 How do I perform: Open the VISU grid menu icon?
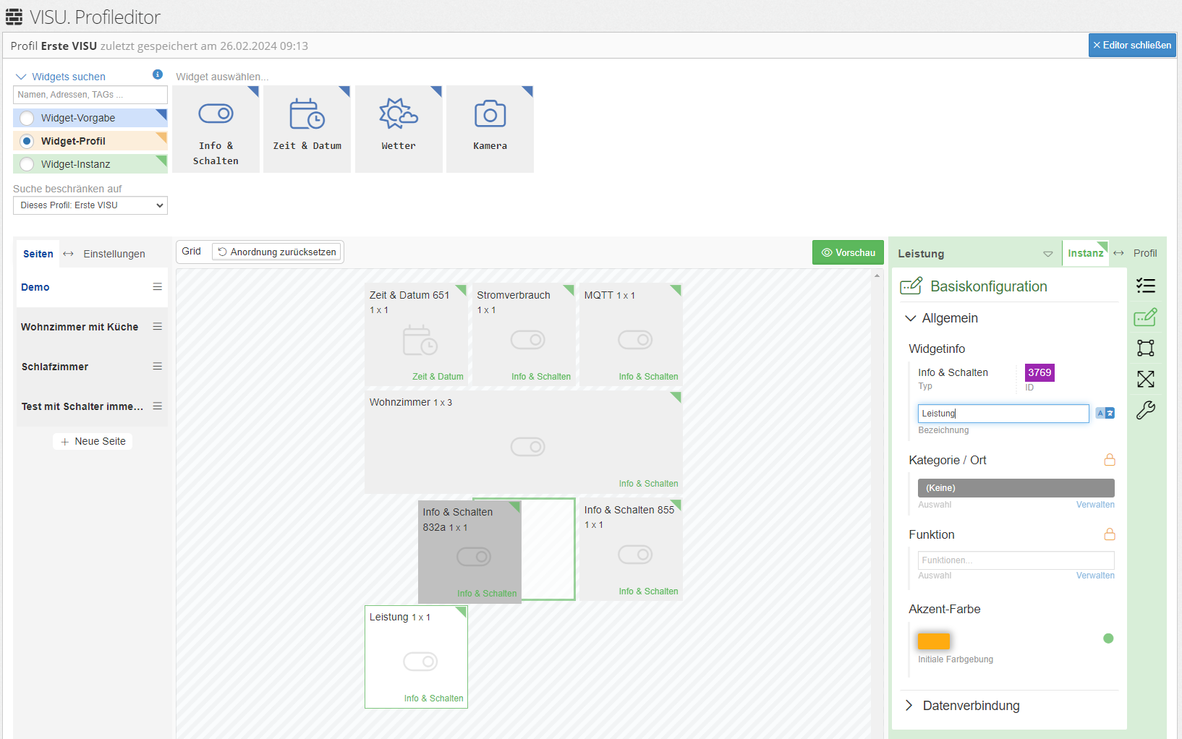point(14,17)
